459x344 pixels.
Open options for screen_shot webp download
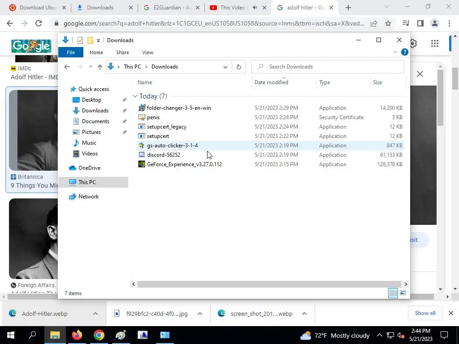tap(304, 314)
